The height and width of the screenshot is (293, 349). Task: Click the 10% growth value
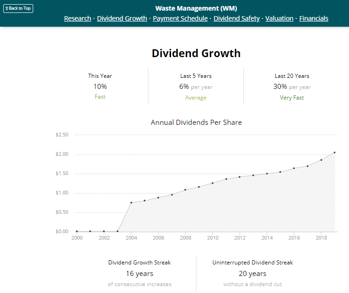click(100, 86)
